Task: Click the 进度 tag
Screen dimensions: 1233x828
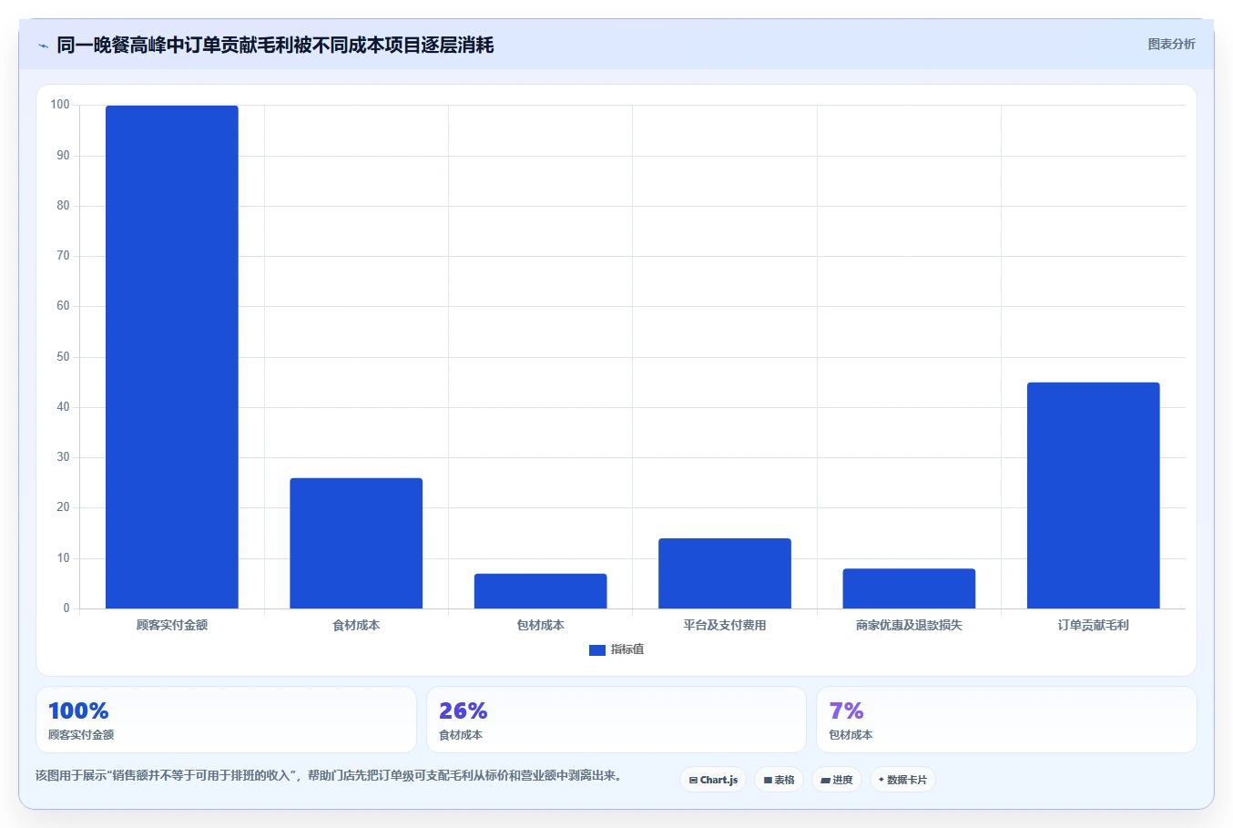Action: tap(837, 780)
